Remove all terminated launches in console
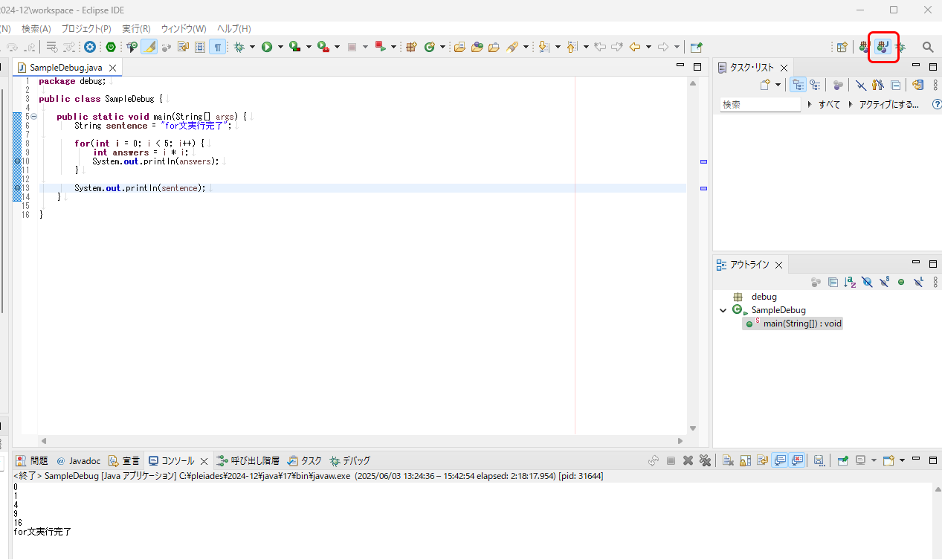This screenshot has width=942, height=560. pos(705,461)
